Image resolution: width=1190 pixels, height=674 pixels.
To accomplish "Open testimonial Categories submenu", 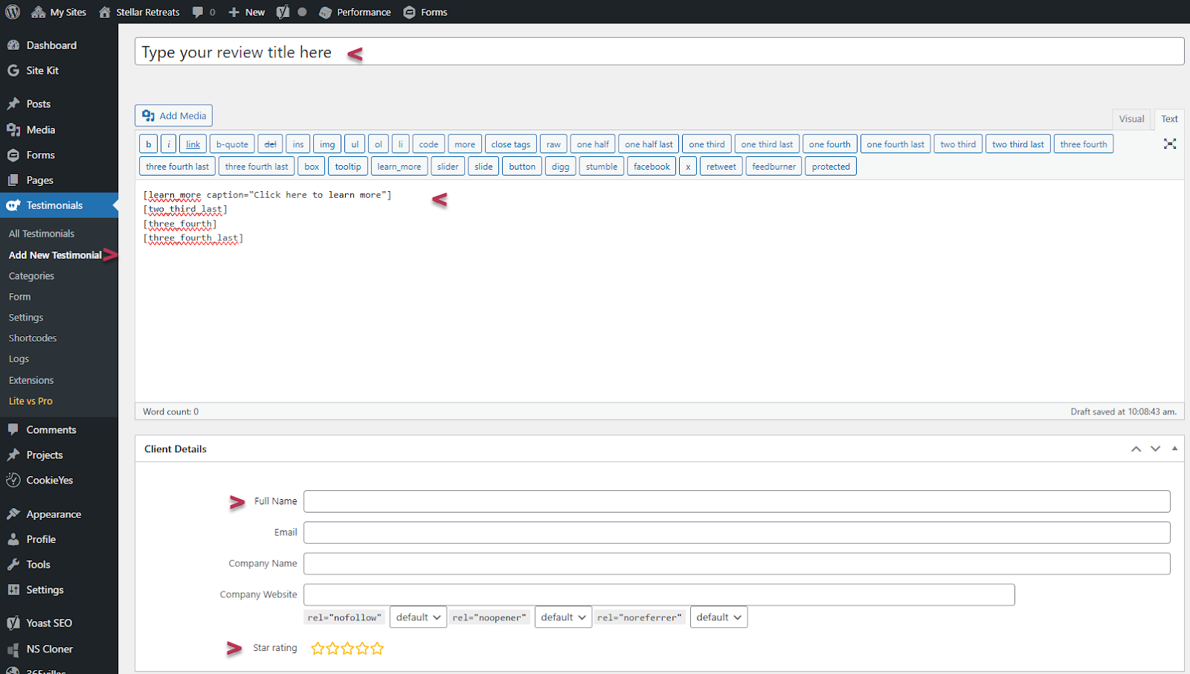I will (31, 276).
